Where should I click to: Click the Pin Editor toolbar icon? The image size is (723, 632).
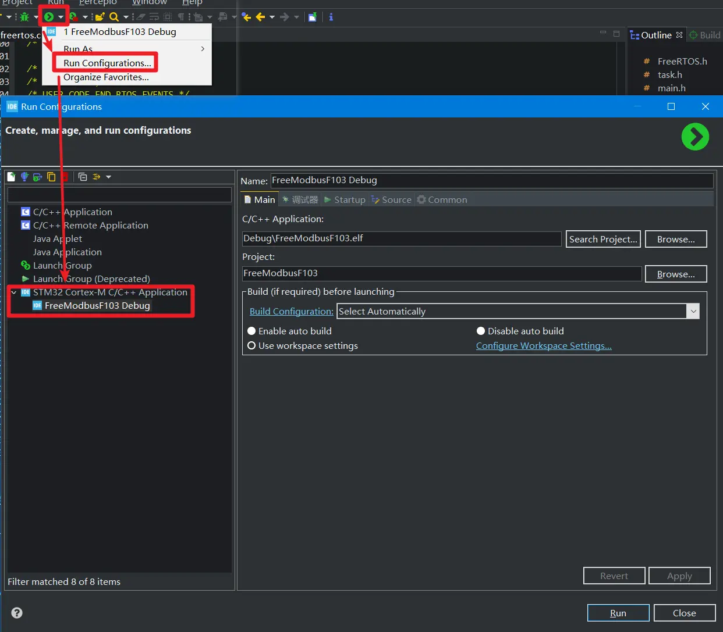pyautogui.click(x=313, y=17)
